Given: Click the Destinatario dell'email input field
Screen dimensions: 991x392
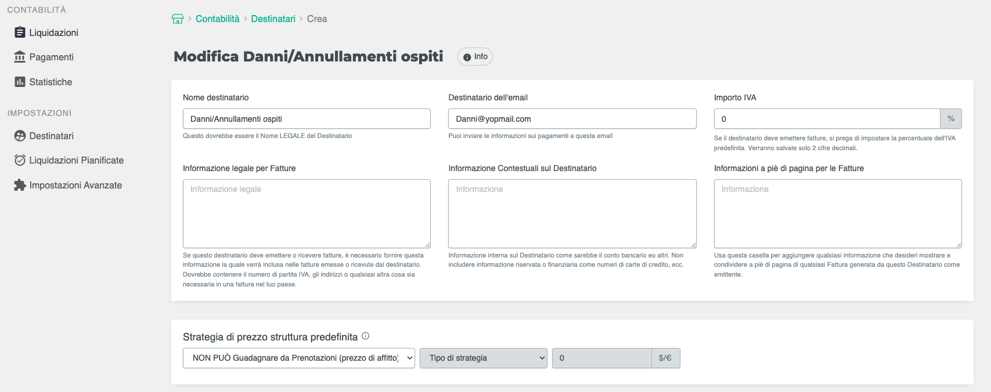Looking at the screenshot, I should tap(572, 119).
